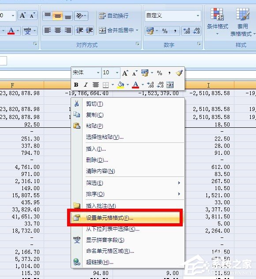
Task: Choose 粘贴(P) from context menu
Action: pos(128,126)
